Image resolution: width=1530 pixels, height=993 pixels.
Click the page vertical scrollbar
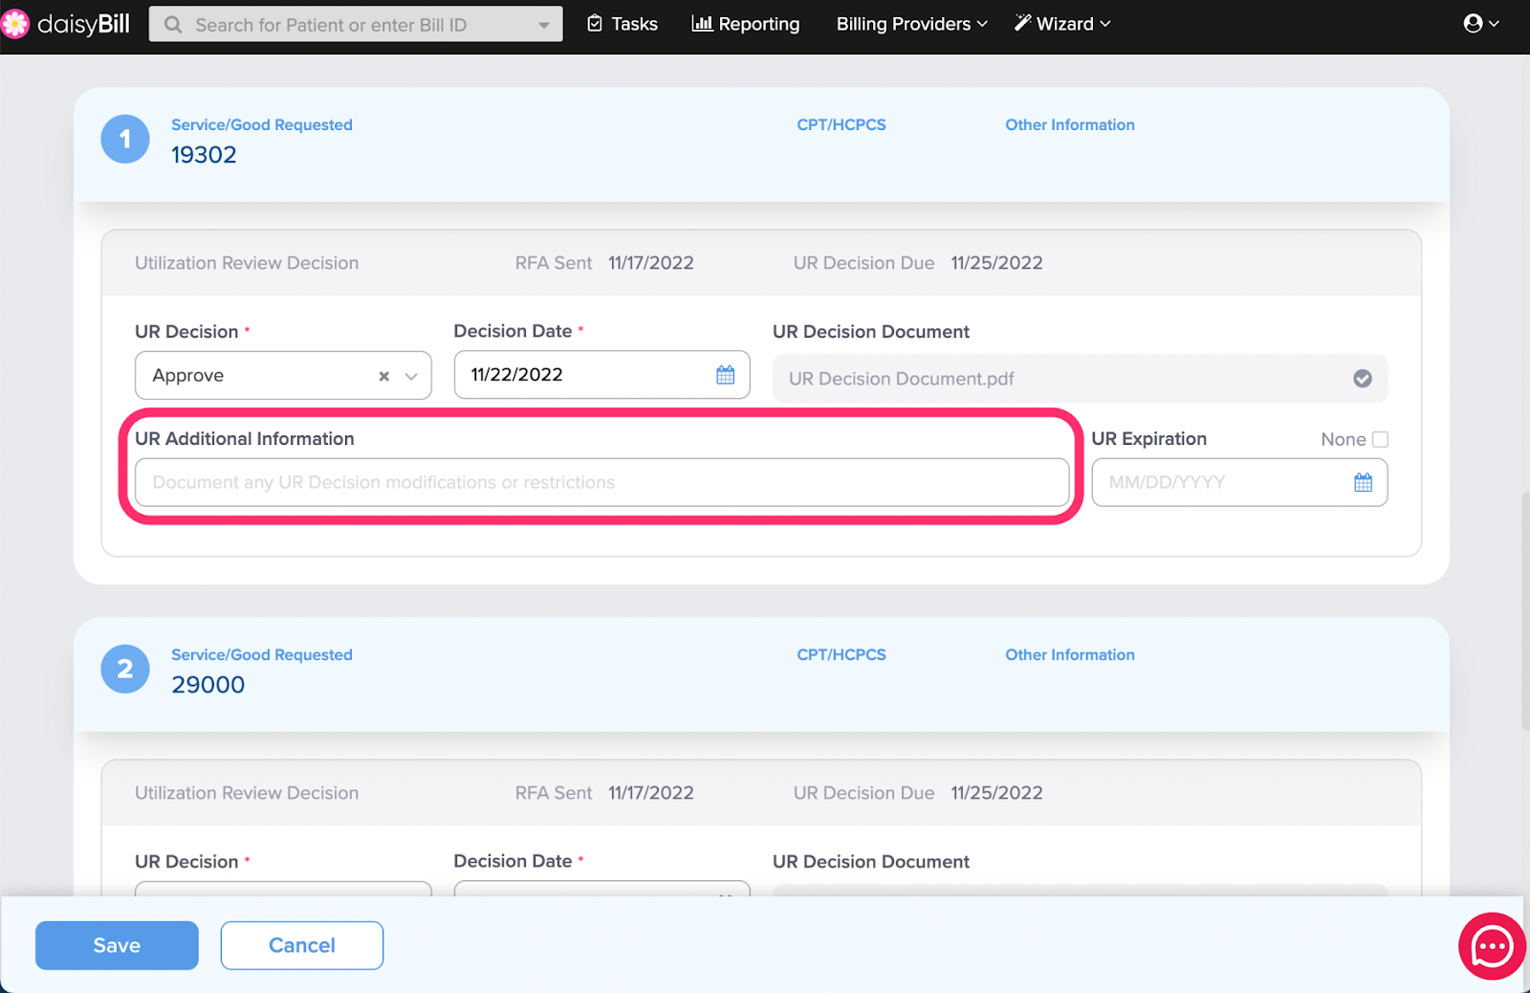coord(1524,612)
